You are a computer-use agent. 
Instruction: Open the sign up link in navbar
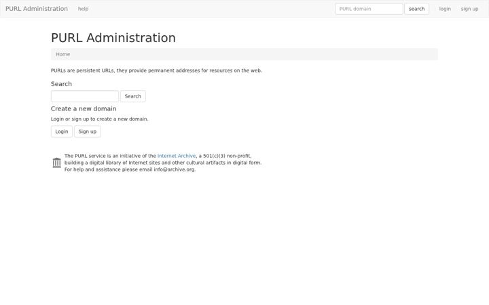click(469, 9)
